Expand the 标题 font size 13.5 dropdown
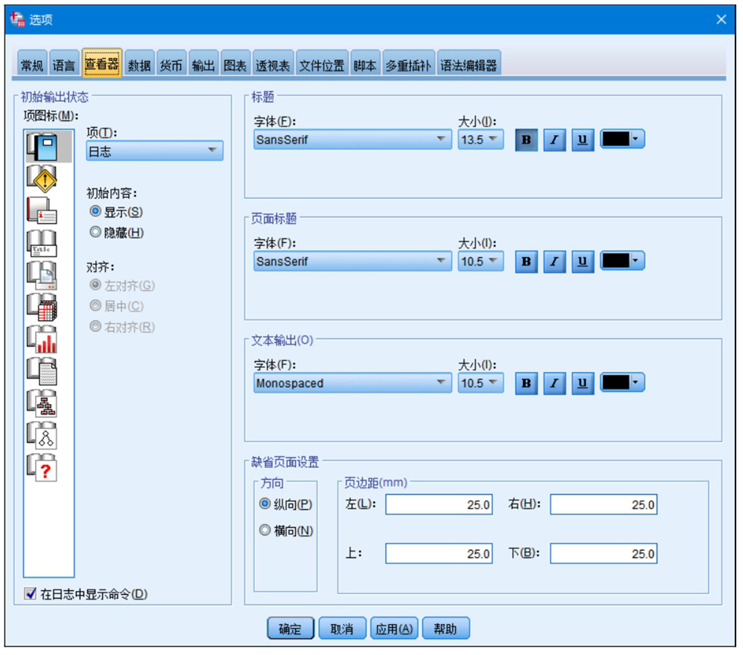Image resolution: width=743 pixels, height=655 pixels. (480, 140)
